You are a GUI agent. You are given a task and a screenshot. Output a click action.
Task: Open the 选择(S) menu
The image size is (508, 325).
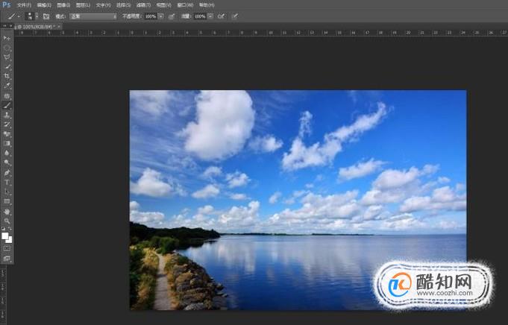point(123,5)
